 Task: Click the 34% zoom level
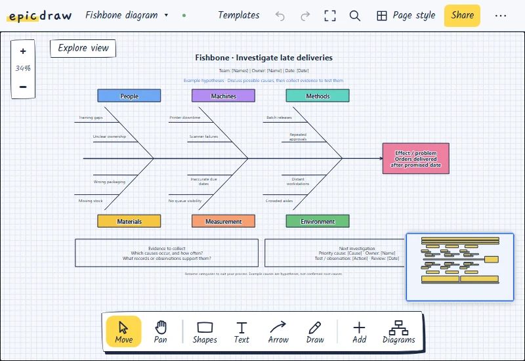click(23, 68)
